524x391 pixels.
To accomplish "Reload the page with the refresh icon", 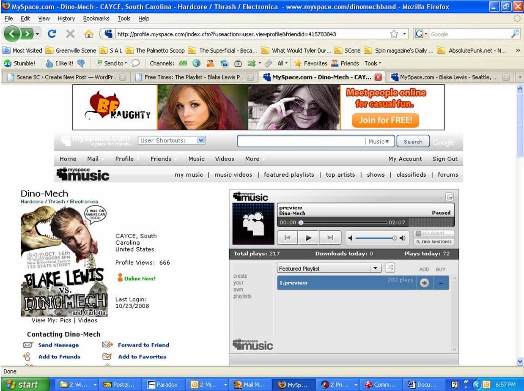I will (x=52, y=34).
